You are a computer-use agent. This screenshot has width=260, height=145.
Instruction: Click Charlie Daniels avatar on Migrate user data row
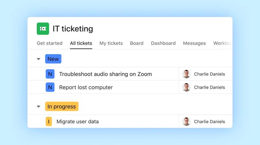[186, 122]
